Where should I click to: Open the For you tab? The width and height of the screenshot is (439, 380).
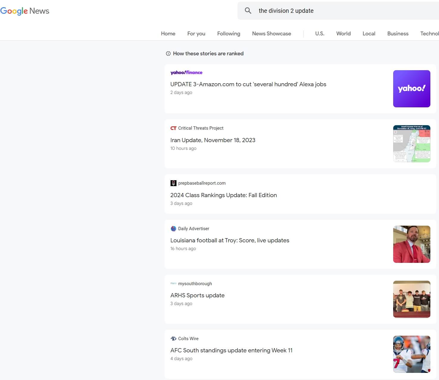pos(196,34)
